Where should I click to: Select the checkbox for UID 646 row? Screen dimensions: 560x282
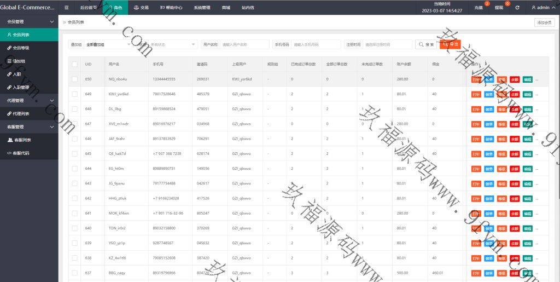(74, 139)
